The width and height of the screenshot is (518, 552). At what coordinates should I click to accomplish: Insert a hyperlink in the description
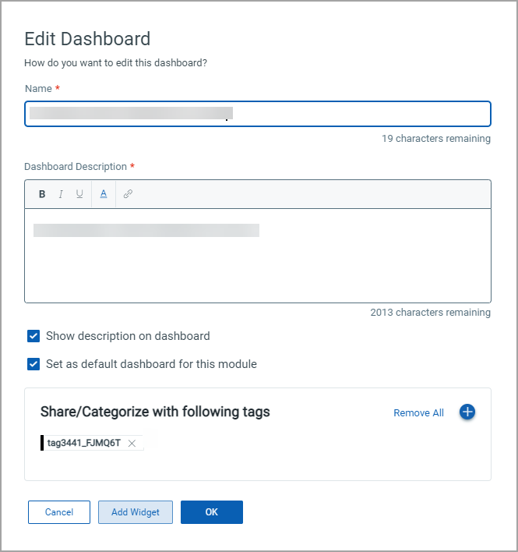point(128,194)
